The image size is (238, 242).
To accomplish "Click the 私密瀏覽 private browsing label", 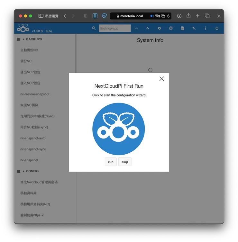I will click(x=52, y=16).
